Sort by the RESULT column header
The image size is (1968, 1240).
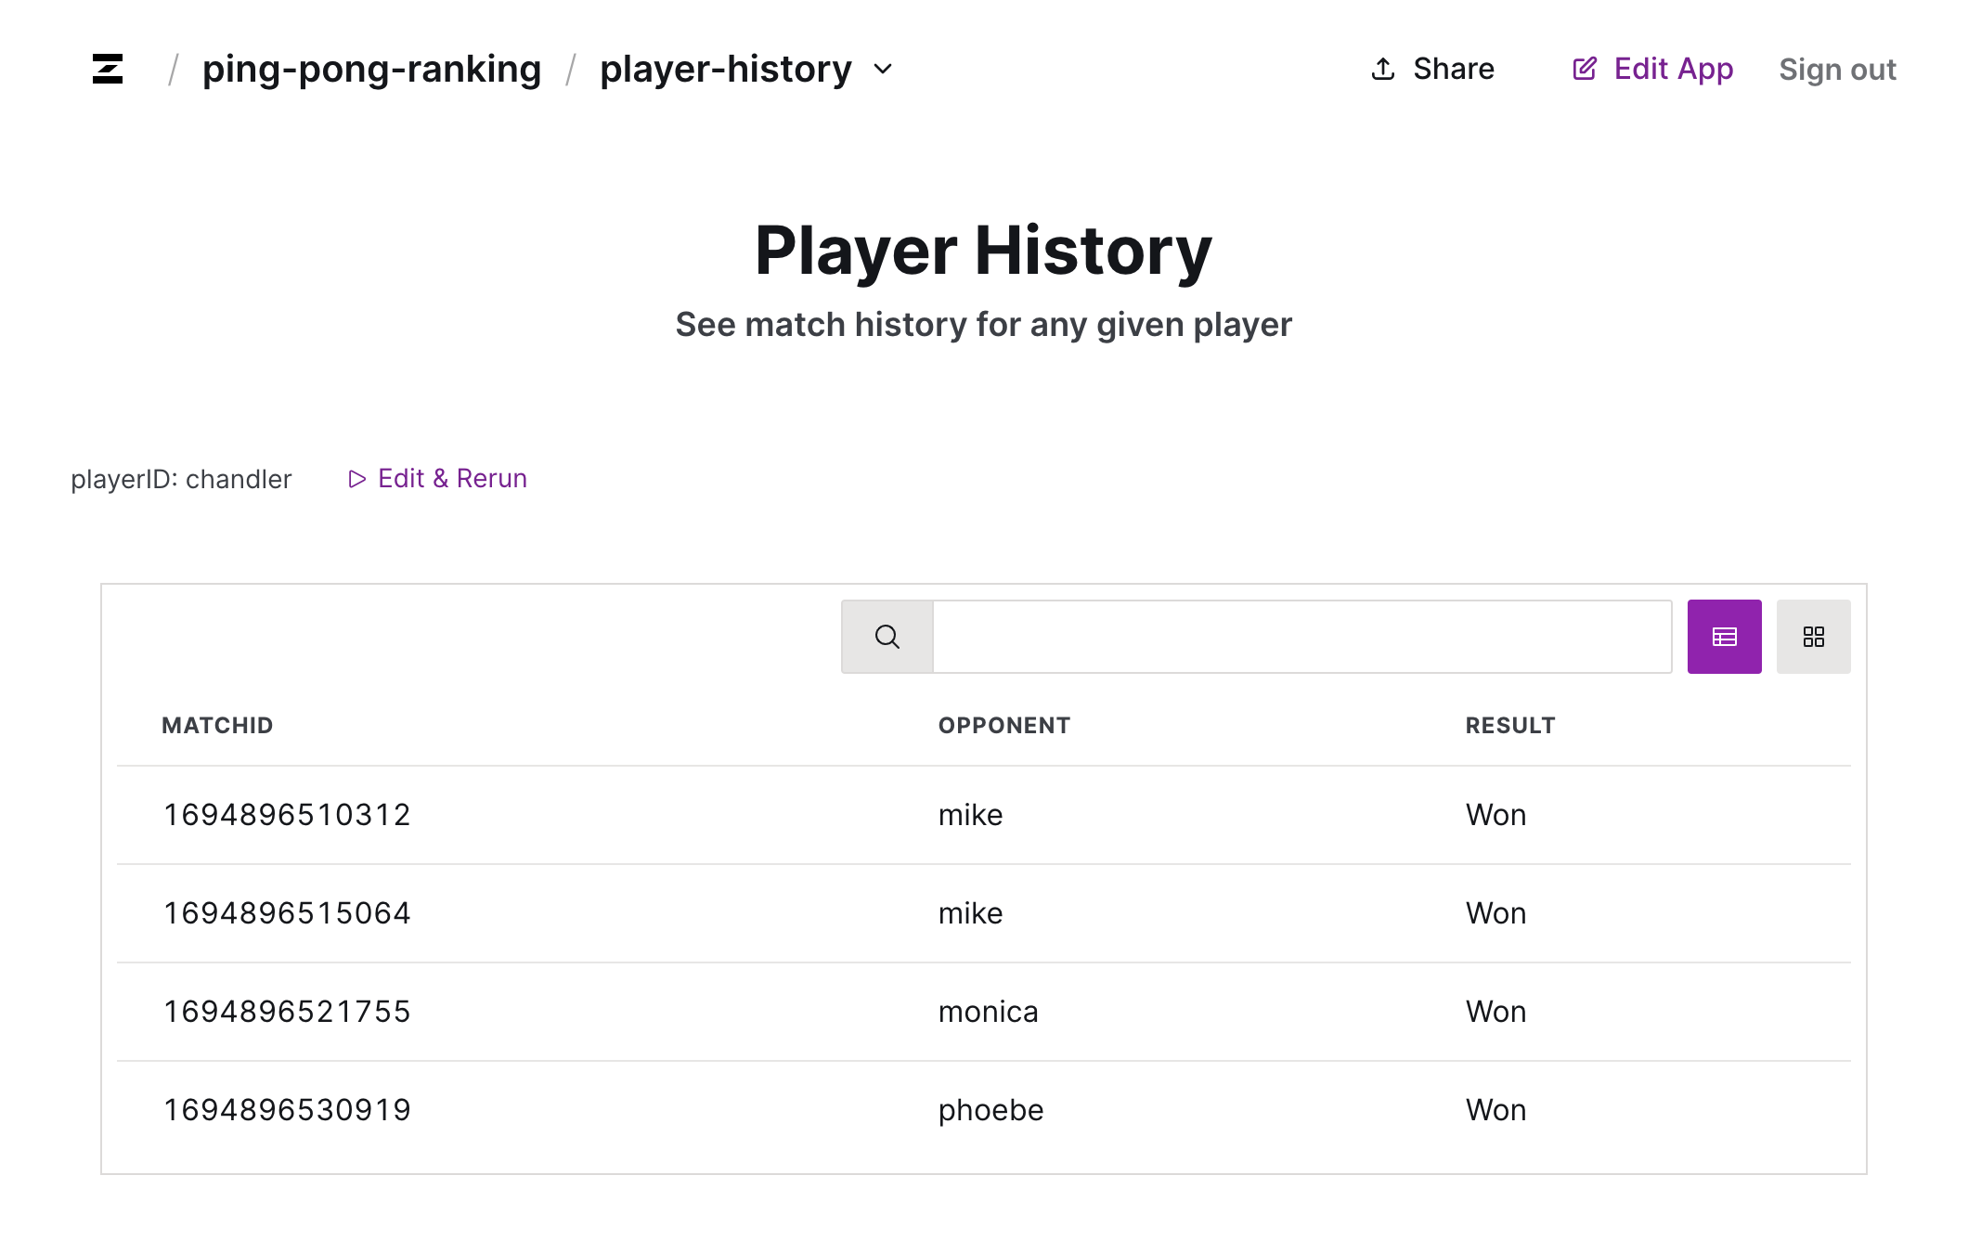1509,726
